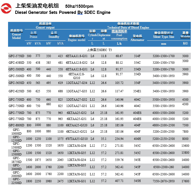Click displacement value 35.1
Image resolution: width=192 pixels, height=186 pixels.
click(x=104, y=139)
